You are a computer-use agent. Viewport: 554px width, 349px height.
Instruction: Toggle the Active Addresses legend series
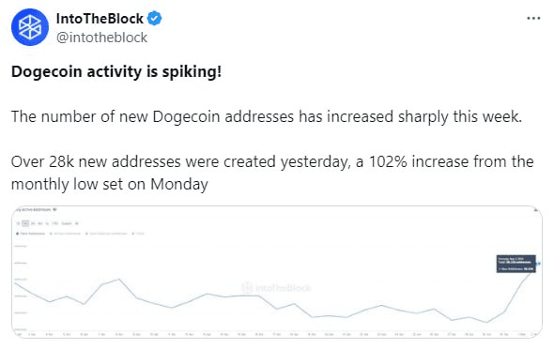65,234
